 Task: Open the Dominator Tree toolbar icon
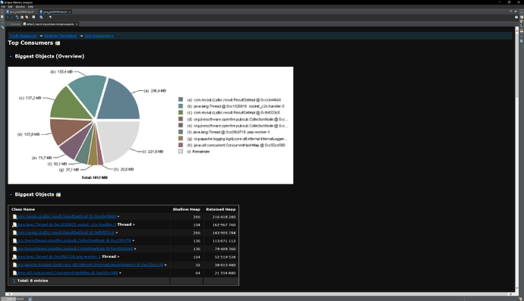pyautogui.click(x=17, y=17)
